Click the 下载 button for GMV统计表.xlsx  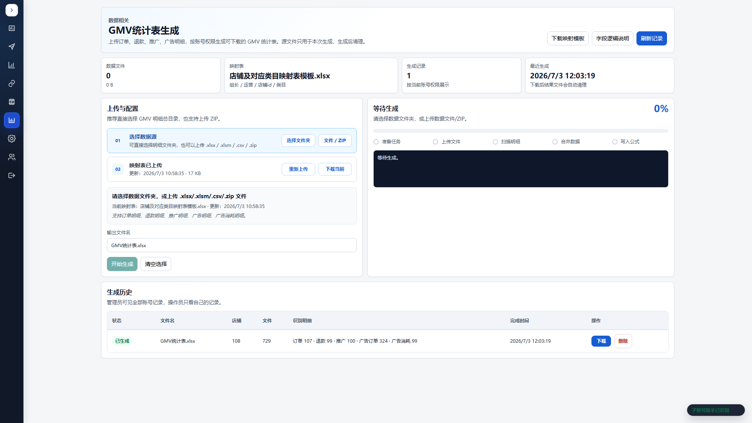click(x=601, y=341)
